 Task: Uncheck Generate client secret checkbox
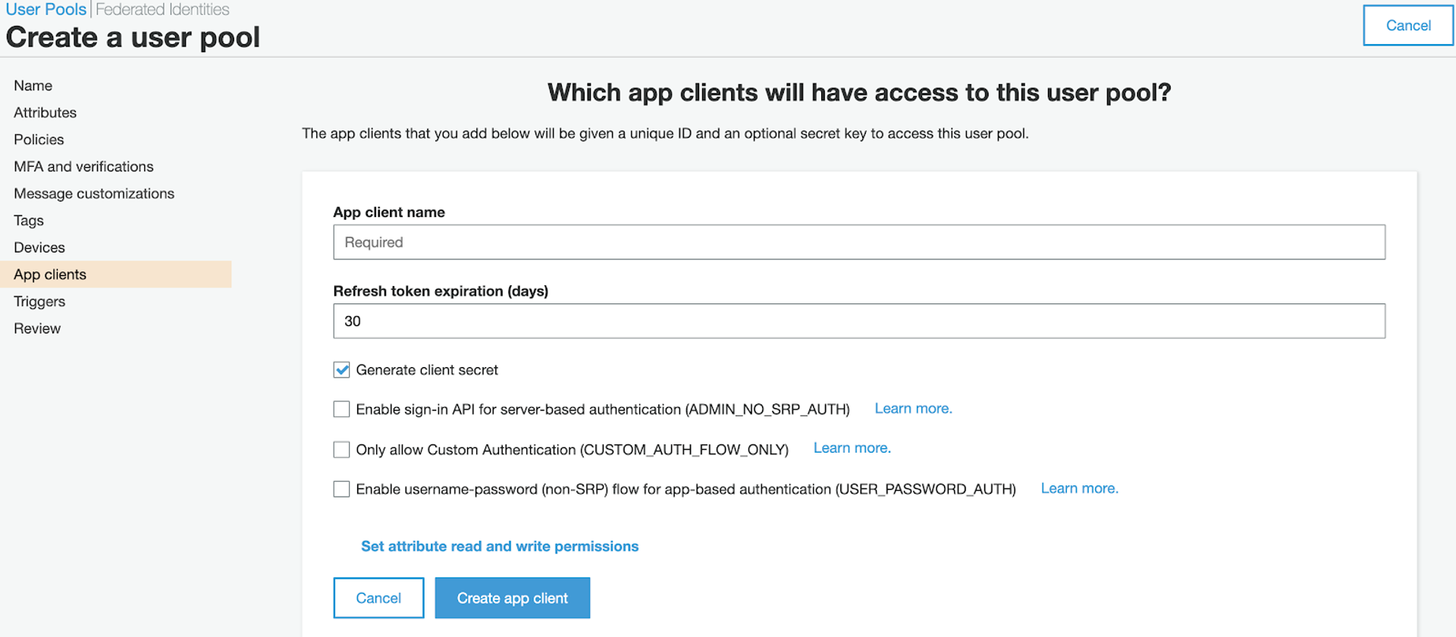pos(341,370)
